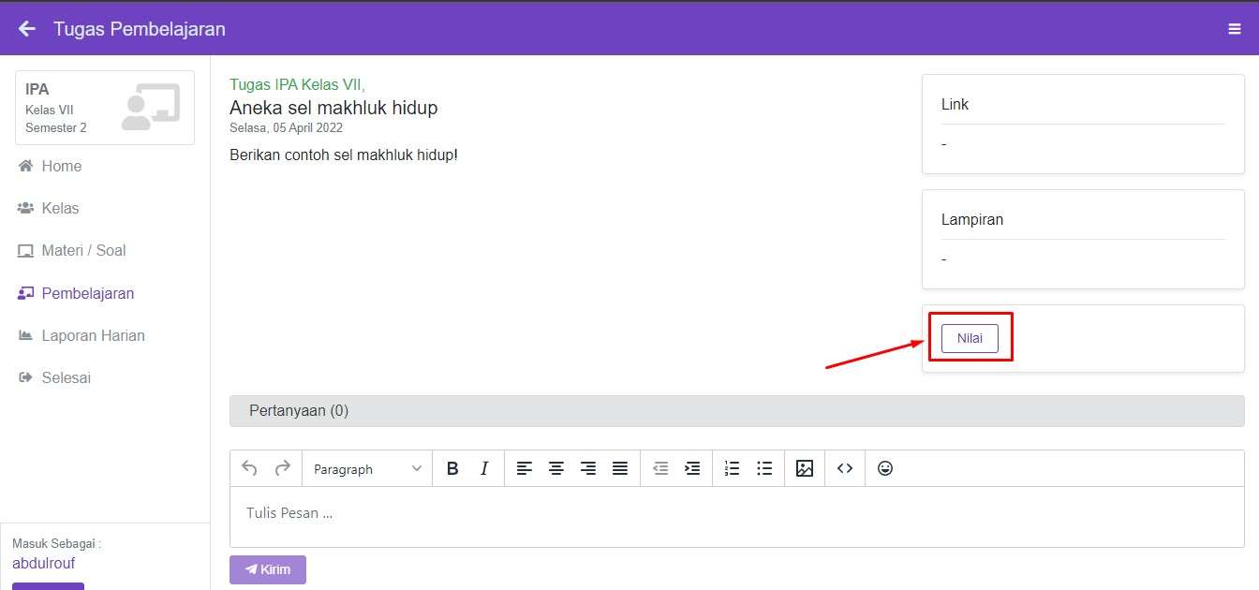Open the source code view
Image resolution: width=1259 pixels, height=590 pixels.
coord(845,468)
